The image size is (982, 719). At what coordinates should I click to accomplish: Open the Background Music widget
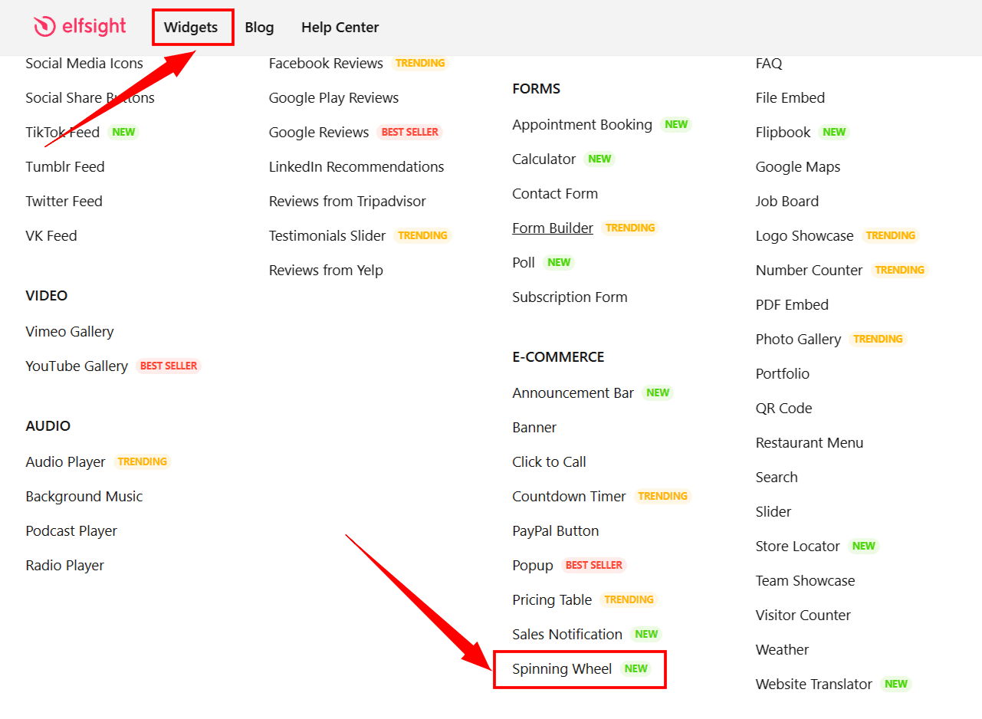[x=84, y=497]
